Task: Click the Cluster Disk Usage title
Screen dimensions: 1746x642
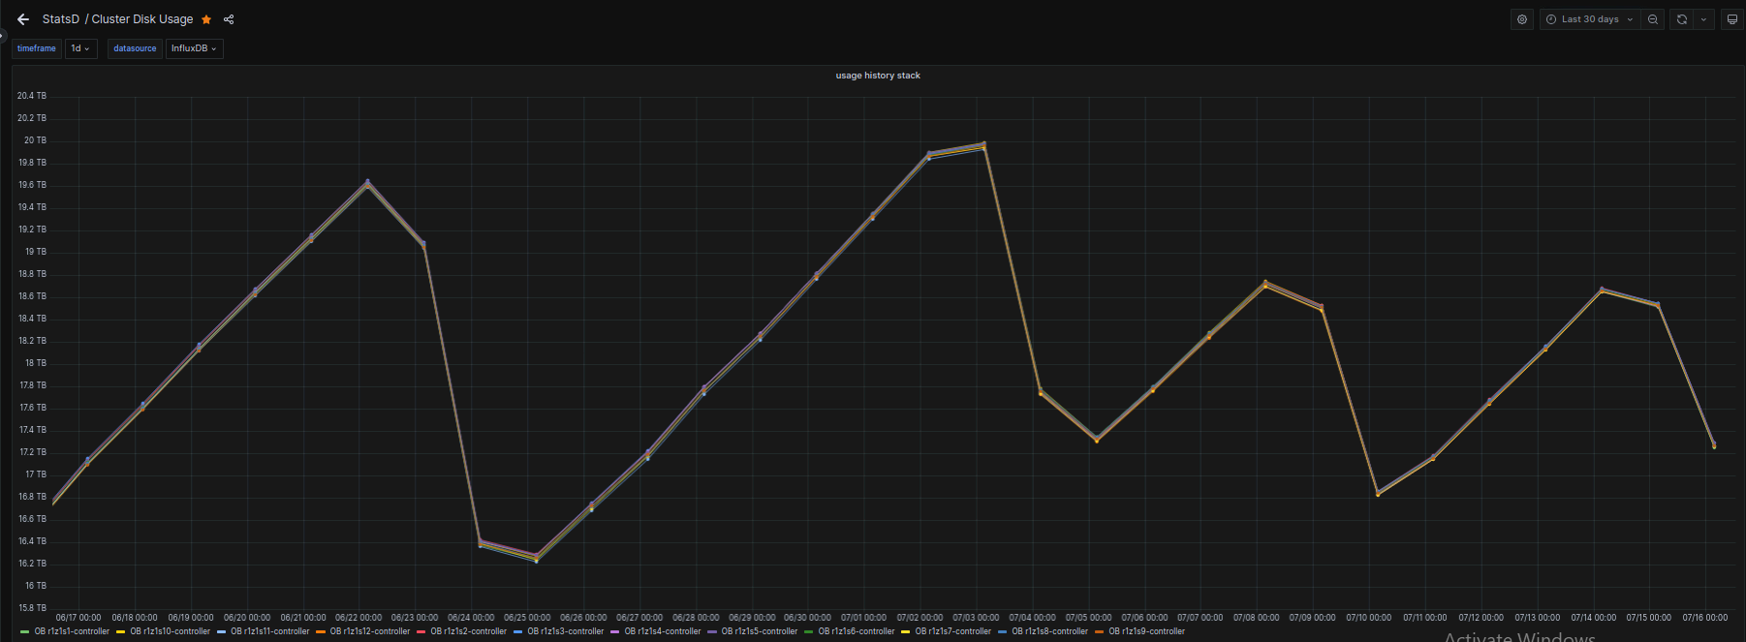Action: pyautogui.click(x=142, y=19)
